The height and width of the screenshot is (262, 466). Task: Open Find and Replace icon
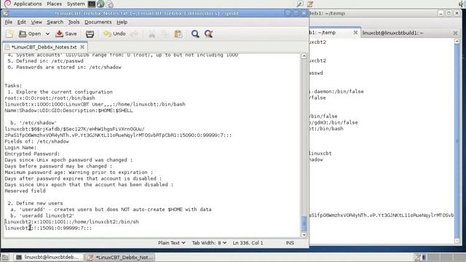point(209,34)
